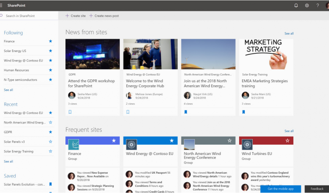Image resolution: width=329 pixels, height=193 pixels.
Task: Open Solar Energy US site
Action: (15, 51)
